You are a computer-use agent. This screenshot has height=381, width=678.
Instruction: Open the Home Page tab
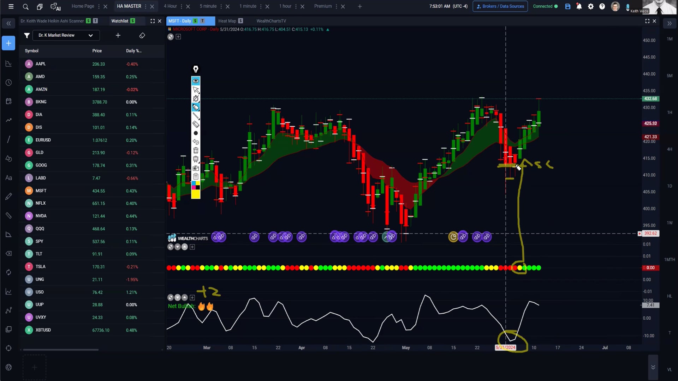83,6
